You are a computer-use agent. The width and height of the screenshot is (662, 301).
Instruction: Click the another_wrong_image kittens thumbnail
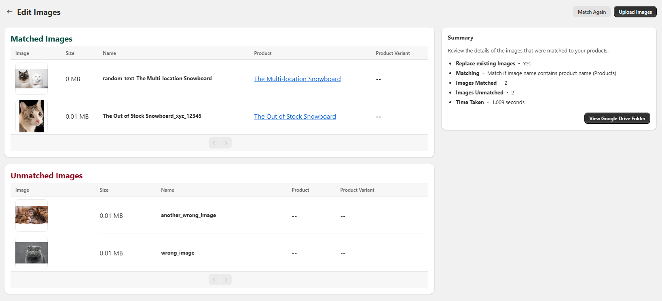(32, 215)
